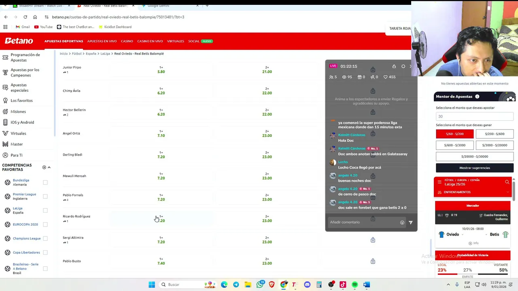This screenshot has height=291, width=518.
Task: Expand the match Info section
Action: coord(473,243)
